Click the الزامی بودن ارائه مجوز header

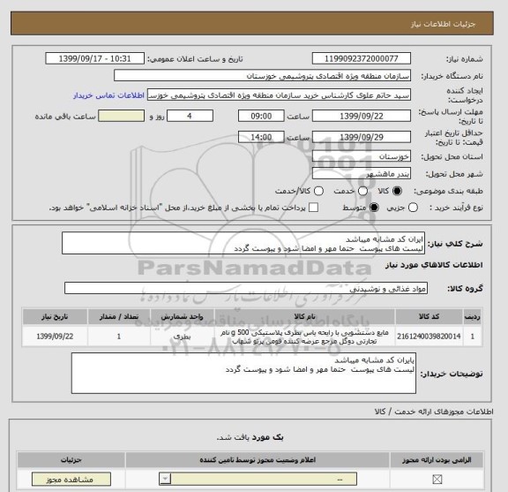[x=437, y=460]
